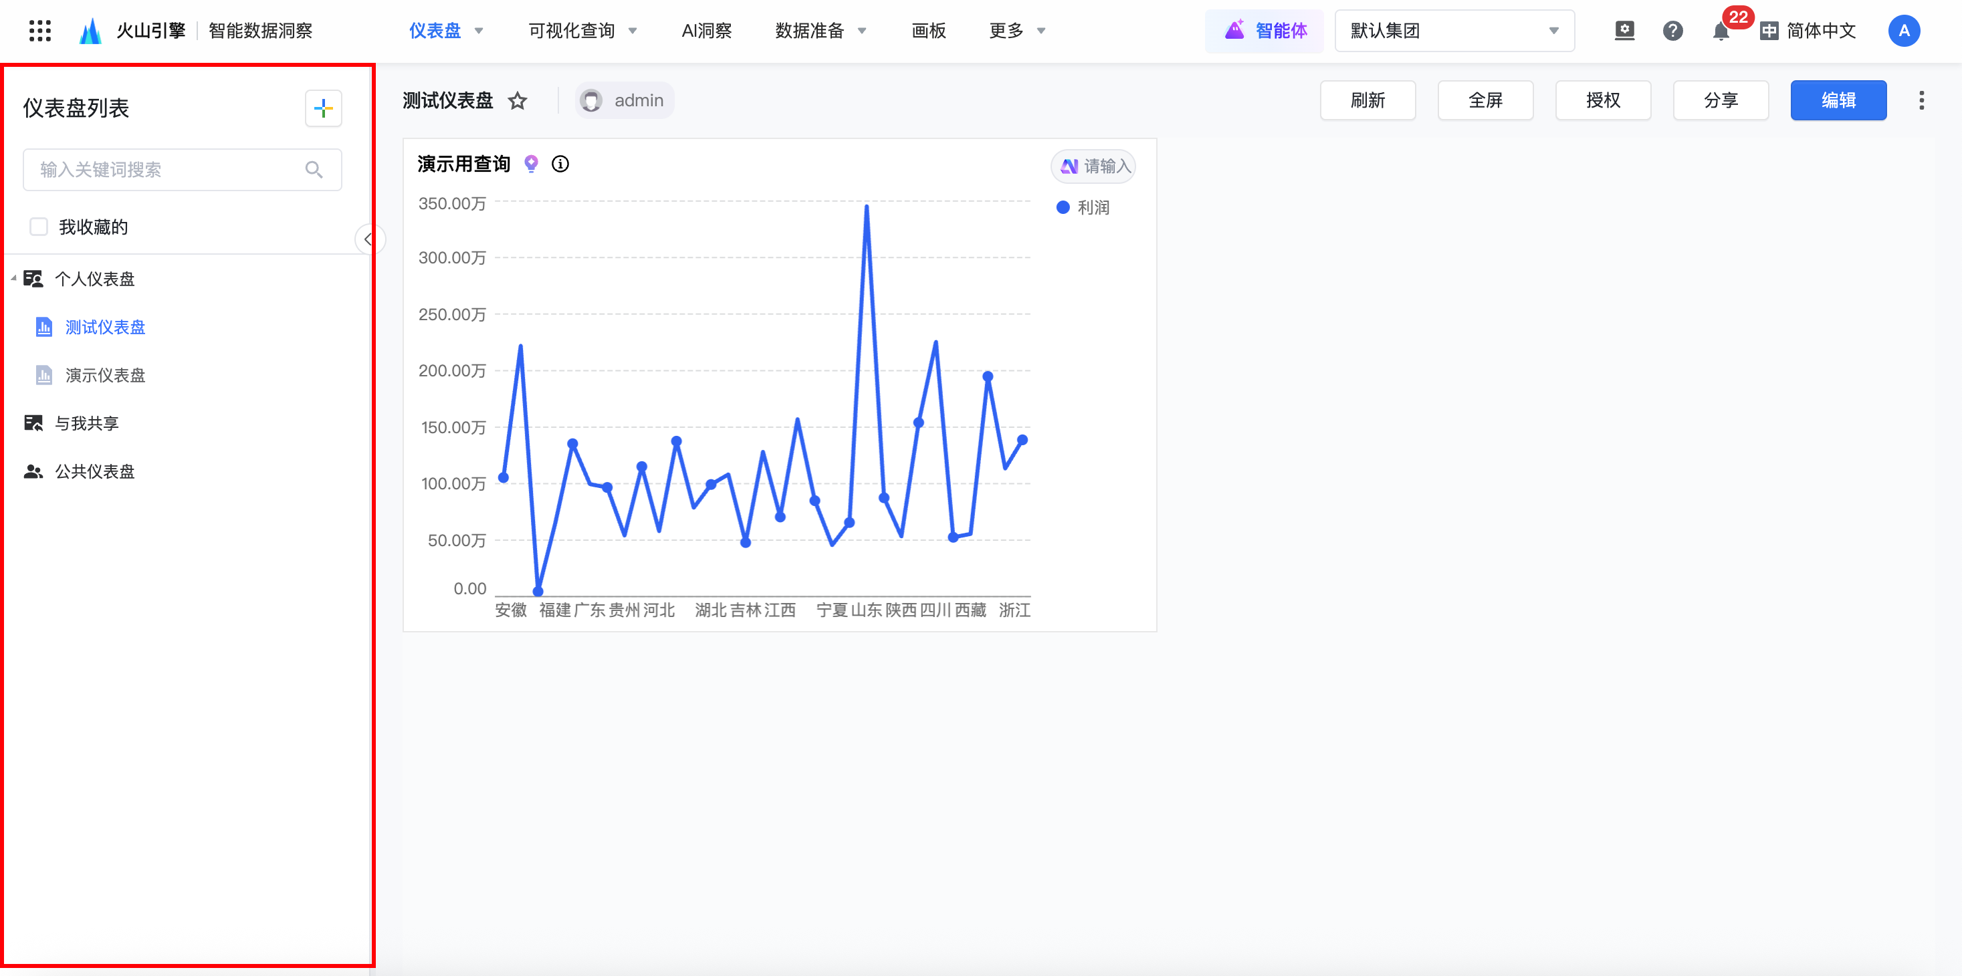Click the screen settings icon in header
The image size is (1962, 976).
[x=1624, y=31]
